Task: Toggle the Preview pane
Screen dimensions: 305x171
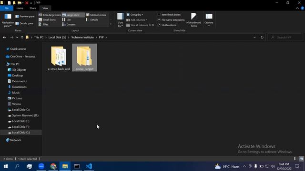Action: pyautogui.click(x=25, y=17)
